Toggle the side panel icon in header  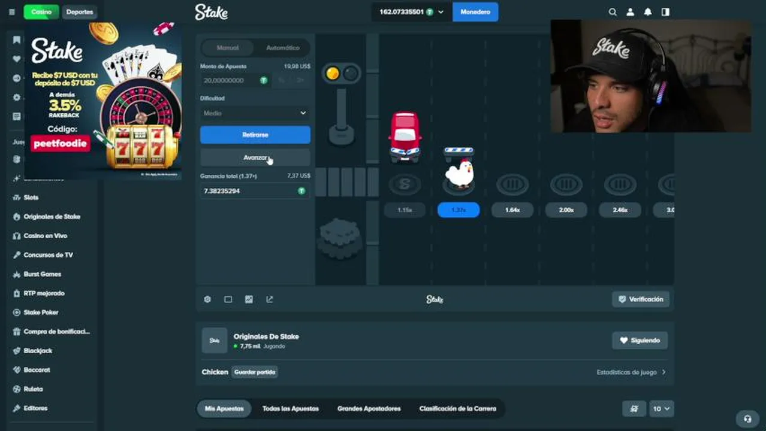tap(665, 12)
